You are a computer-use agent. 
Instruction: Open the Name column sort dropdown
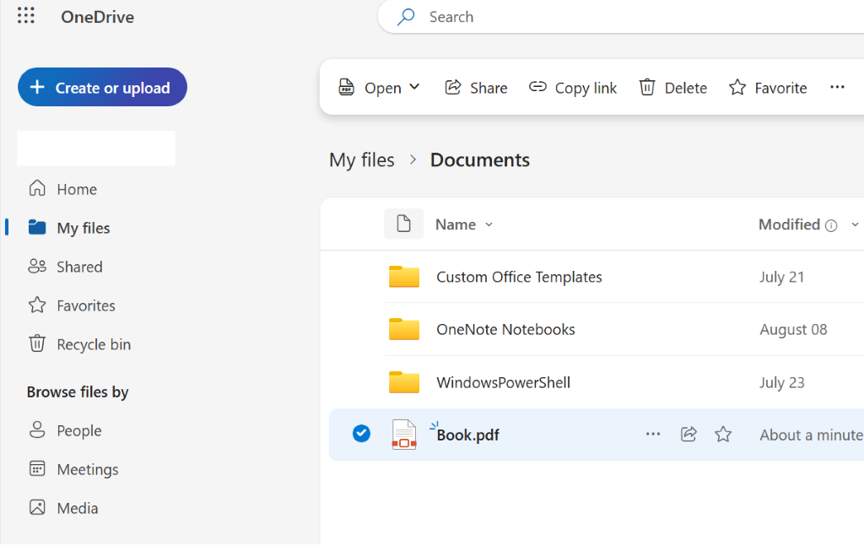coord(489,224)
